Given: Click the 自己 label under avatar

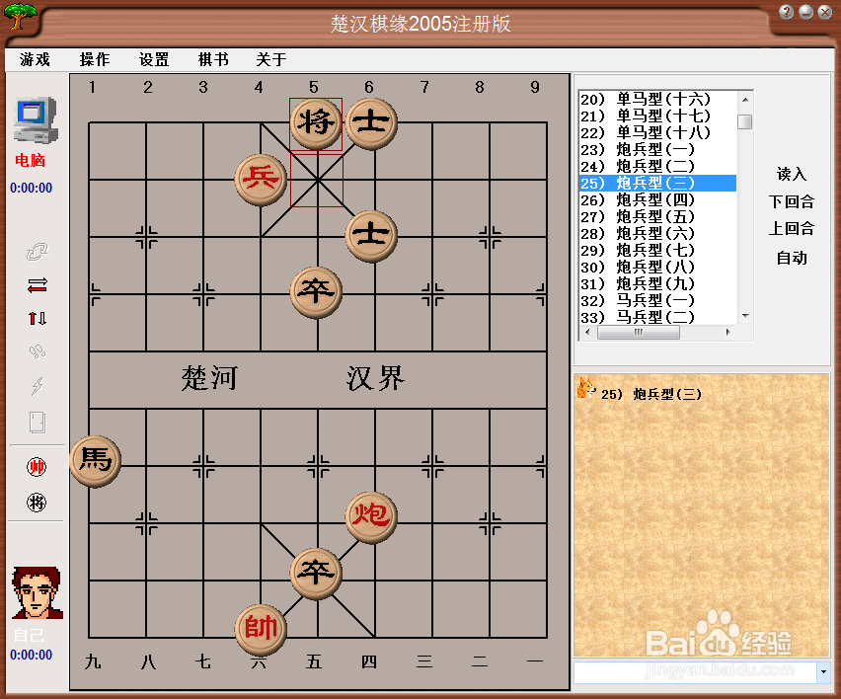Looking at the screenshot, I should [x=29, y=635].
